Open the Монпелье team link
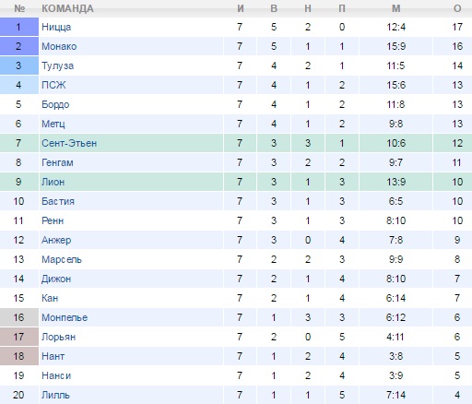 [x=65, y=317]
